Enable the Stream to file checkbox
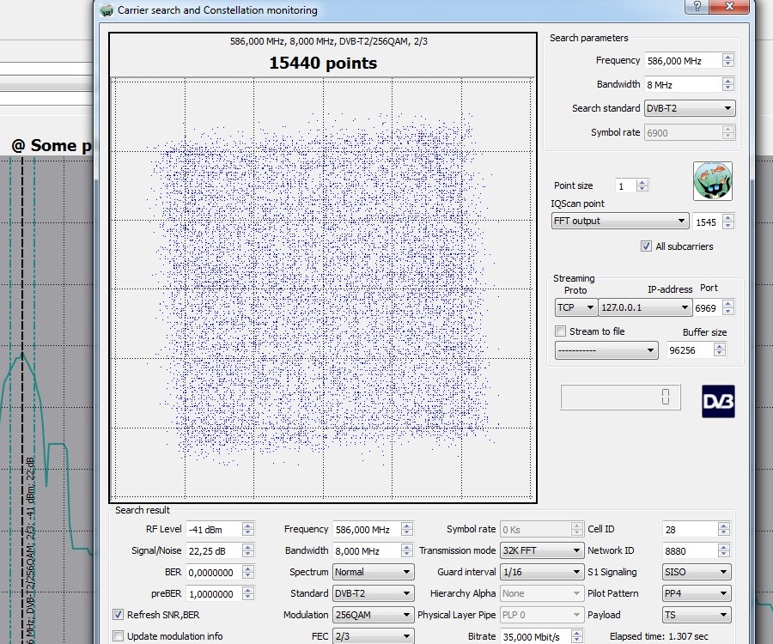773x644 pixels. click(x=560, y=331)
